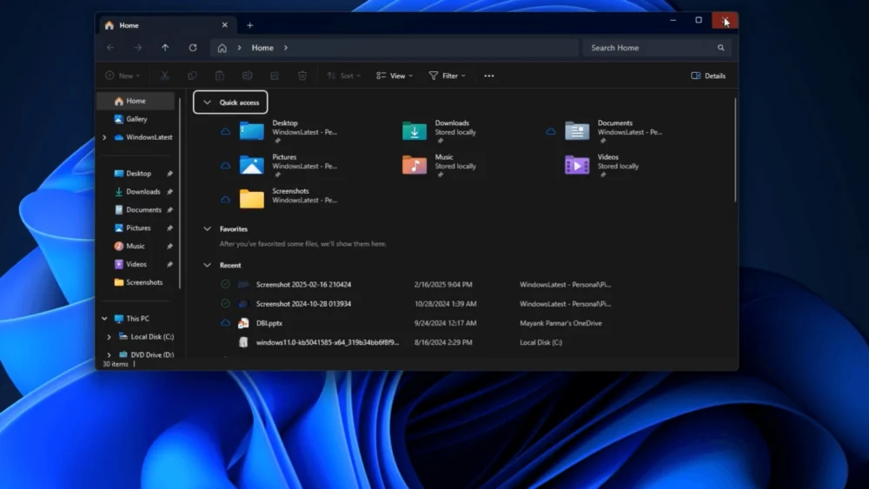Viewport: 869px width, 489px height.
Task: Click main content vertical scrollbar
Action: coord(735,150)
